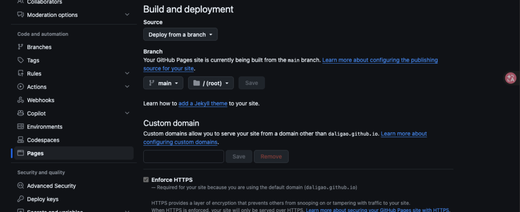Click the 'Code and automation' section label
The width and height of the screenshot is (520, 212).
tap(43, 34)
